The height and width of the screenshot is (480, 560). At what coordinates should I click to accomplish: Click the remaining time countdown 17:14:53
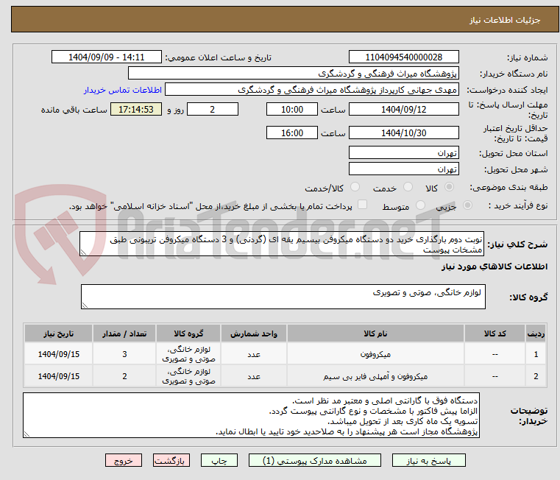(136, 110)
